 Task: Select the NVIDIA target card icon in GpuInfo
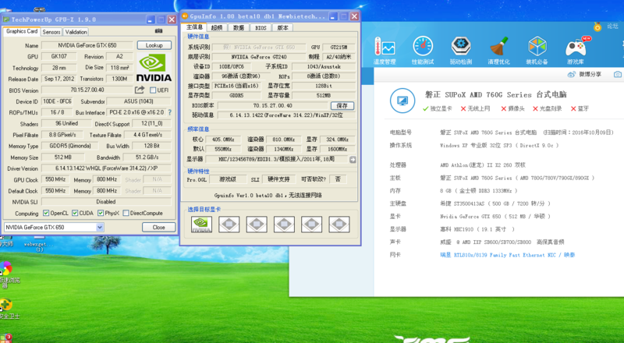coord(201,224)
